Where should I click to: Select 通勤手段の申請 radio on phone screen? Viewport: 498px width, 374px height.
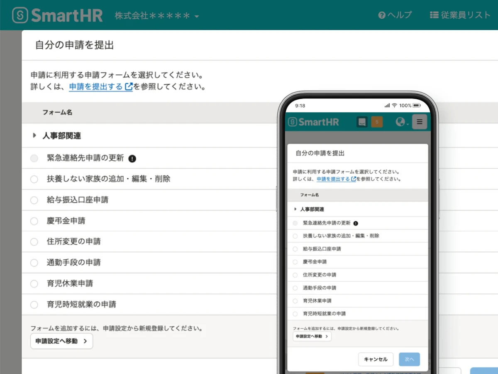pos(295,288)
